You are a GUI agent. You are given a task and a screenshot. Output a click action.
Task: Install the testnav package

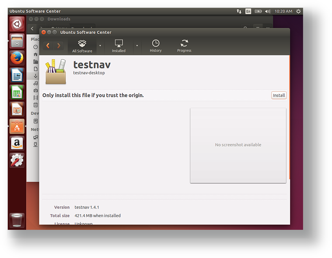279,95
